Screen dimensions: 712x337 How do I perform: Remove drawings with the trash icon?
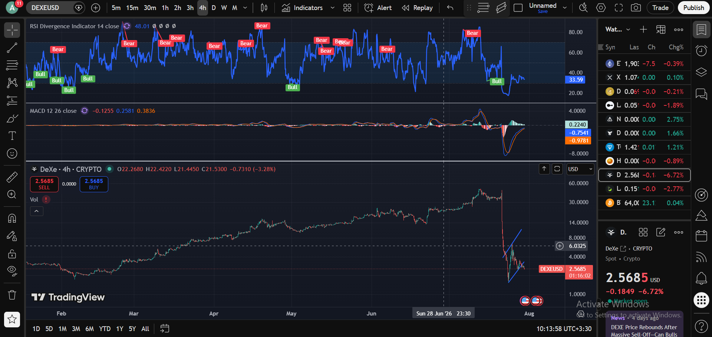tap(12, 295)
